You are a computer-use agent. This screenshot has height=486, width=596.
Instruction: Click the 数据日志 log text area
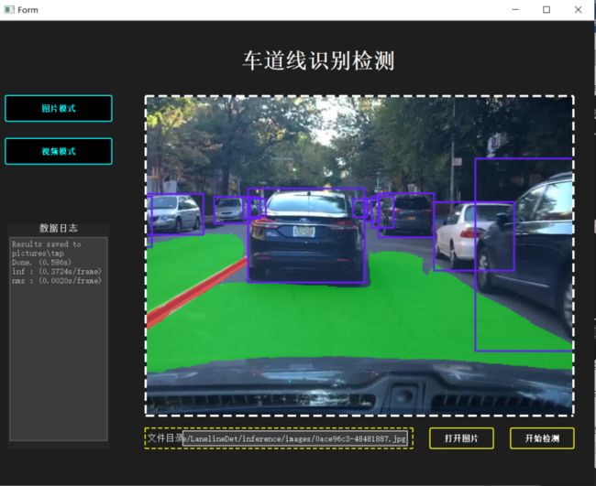click(59, 339)
